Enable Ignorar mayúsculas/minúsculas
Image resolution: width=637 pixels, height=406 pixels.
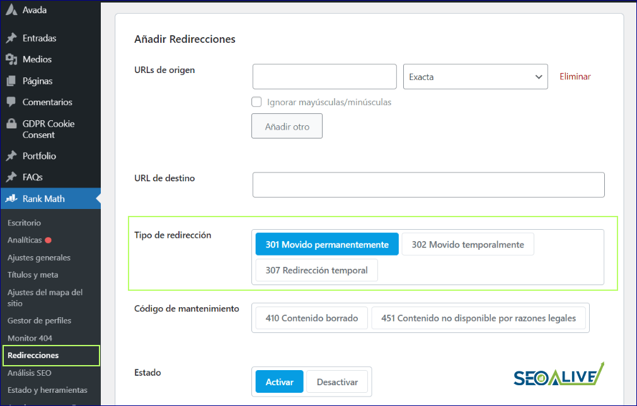tap(256, 101)
